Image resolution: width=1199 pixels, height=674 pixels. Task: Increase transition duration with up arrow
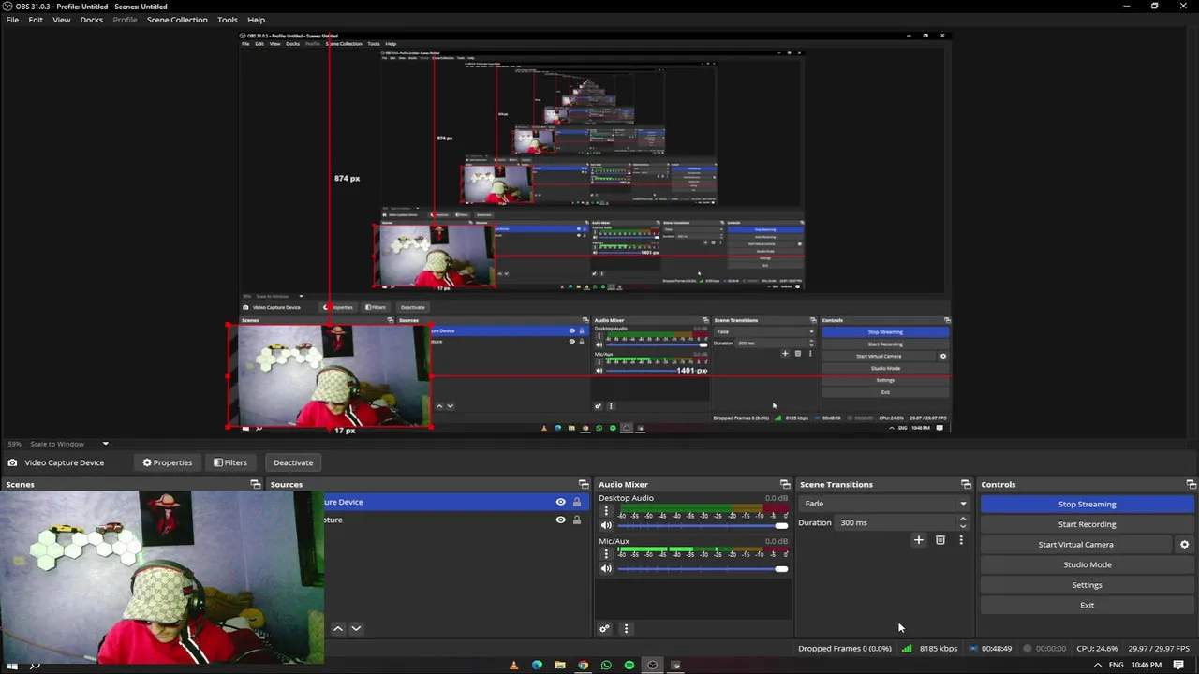[963, 519]
